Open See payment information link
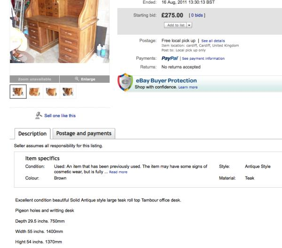 [203, 59]
